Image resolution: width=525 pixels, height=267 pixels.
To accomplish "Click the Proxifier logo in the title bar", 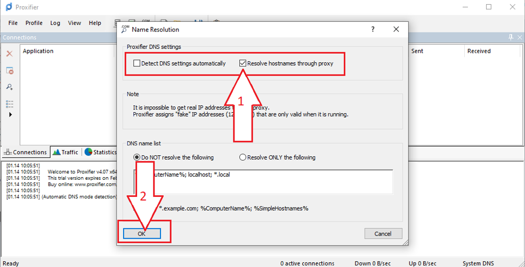I will (9, 6).
